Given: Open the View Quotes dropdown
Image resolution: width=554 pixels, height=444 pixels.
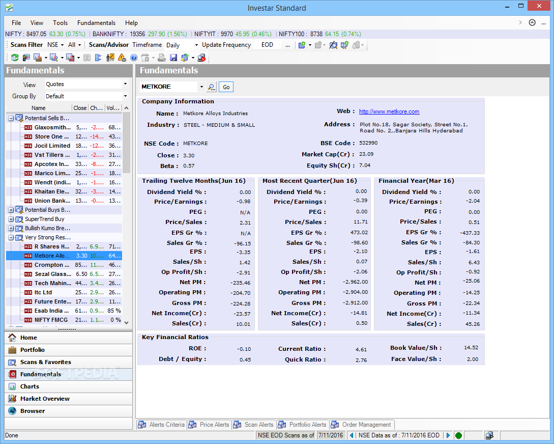Looking at the screenshot, I should point(86,84).
